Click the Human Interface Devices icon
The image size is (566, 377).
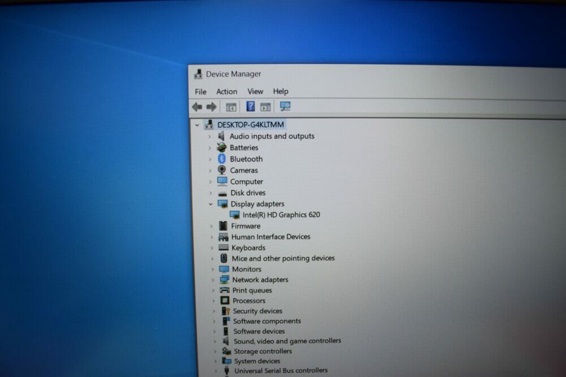(224, 237)
